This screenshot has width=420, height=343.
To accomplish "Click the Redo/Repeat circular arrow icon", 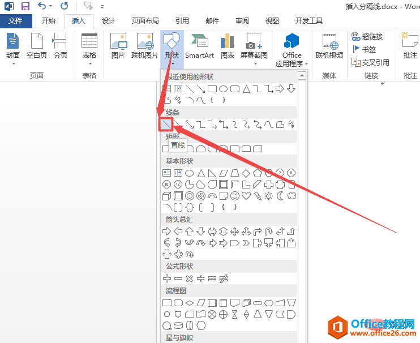I will coord(65,6).
